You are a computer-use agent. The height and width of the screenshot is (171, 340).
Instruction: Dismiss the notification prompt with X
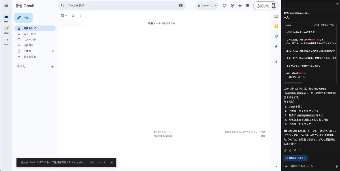point(112,163)
